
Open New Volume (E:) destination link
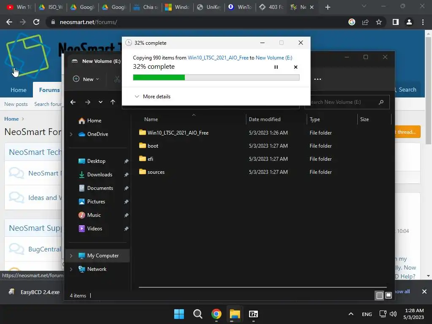(274, 57)
